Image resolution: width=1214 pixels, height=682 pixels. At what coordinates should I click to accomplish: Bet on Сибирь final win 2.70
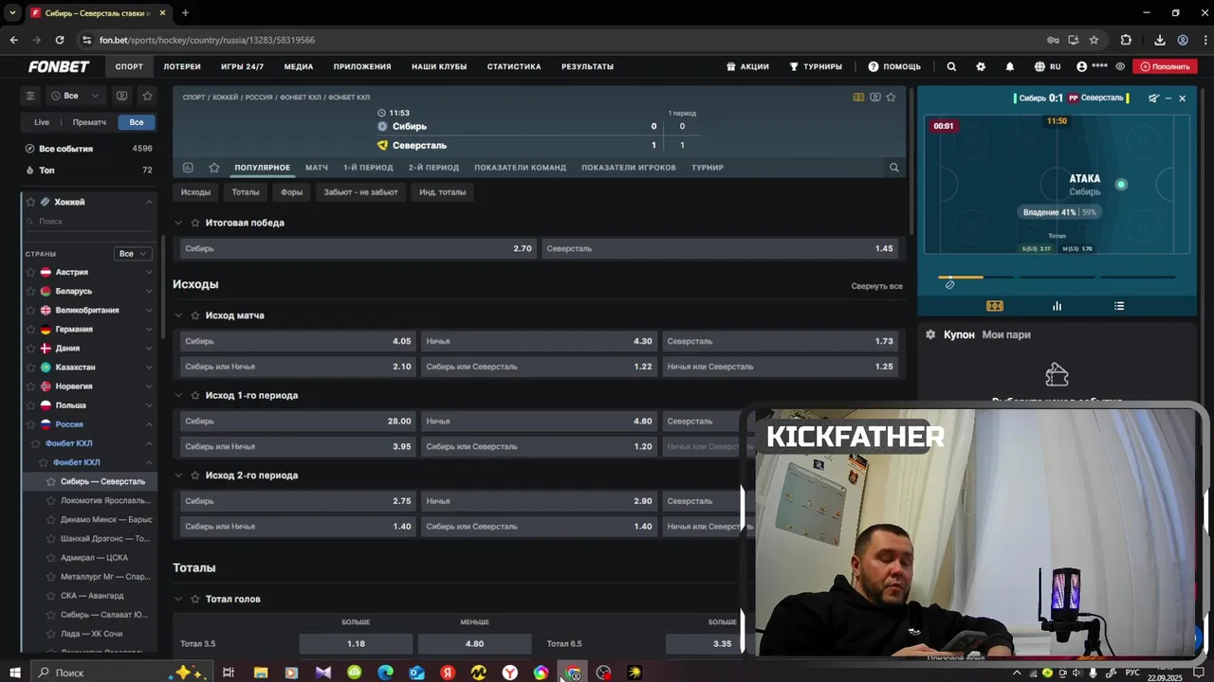coord(359,248)
